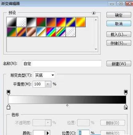This screenshot has height=135, width=133.
Task: Click the preset list scroll up arrow
Action: coord(96,20)
